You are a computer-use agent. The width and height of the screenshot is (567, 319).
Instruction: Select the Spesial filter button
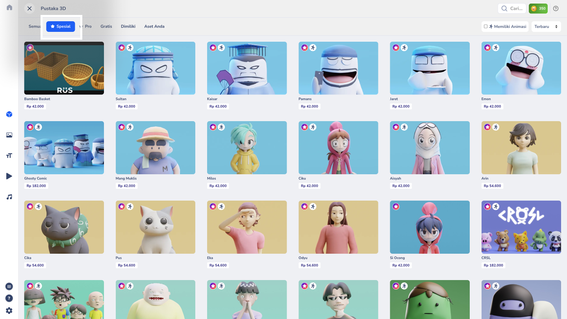[x=61, y=26]
